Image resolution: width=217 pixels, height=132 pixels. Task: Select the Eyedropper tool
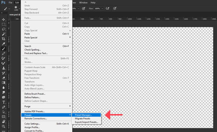tap(4, 44)
